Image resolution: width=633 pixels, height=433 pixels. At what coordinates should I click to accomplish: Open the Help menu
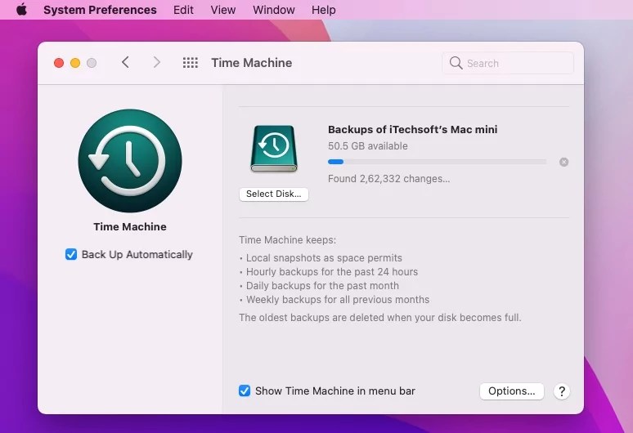pos(323,10)
